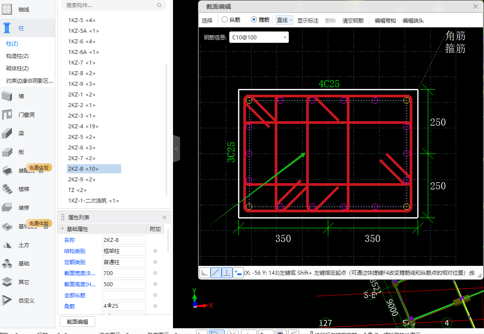Image resolution: width=484 pixels, height=334 pixels.
Task: Click the properties panel drag handle
Action: pos(63,217)
